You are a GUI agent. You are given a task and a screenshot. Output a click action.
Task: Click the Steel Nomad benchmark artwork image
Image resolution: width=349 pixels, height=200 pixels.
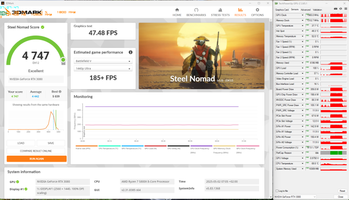point(202,56)
